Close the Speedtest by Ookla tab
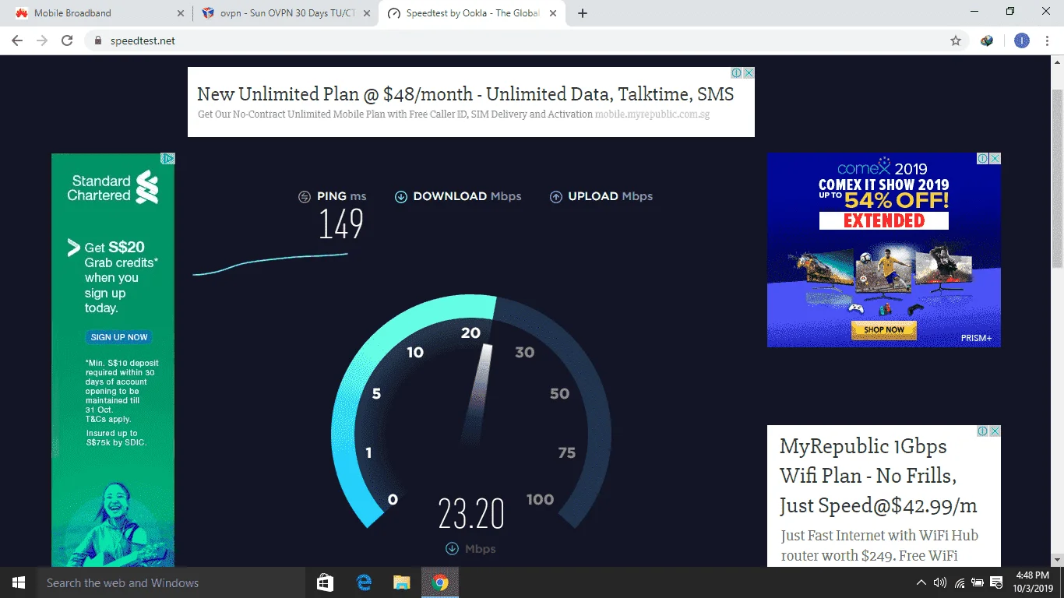Viewport: 1064px width, 598px height. (x=555, y=13)
